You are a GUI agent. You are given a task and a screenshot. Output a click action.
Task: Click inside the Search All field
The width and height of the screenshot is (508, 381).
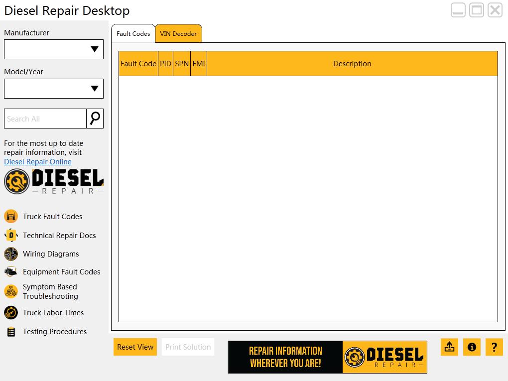(x=45, y=119)
